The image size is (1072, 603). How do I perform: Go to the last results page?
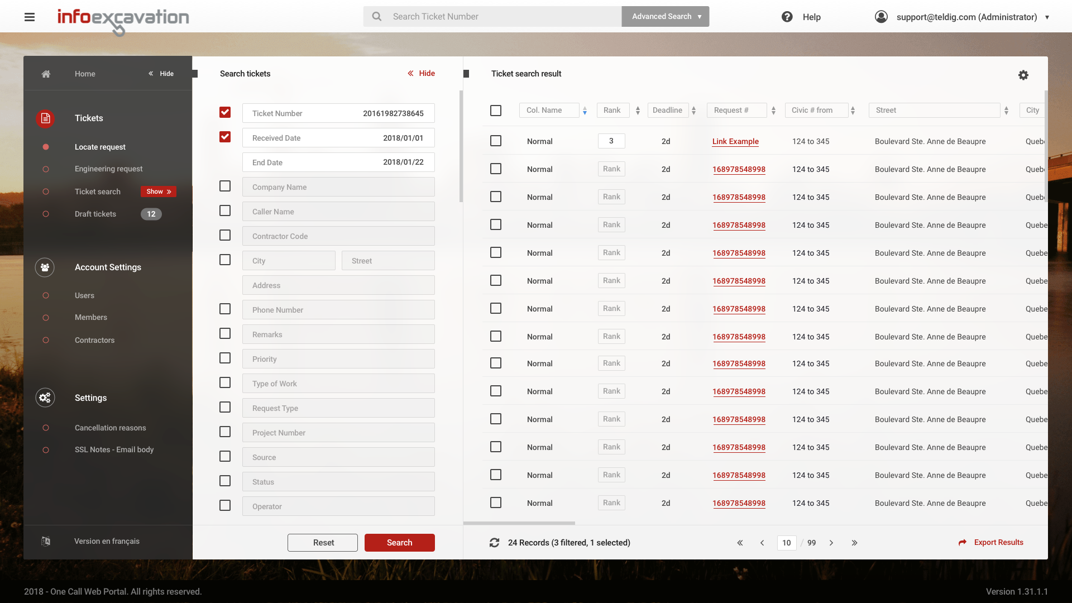[854, 543]
